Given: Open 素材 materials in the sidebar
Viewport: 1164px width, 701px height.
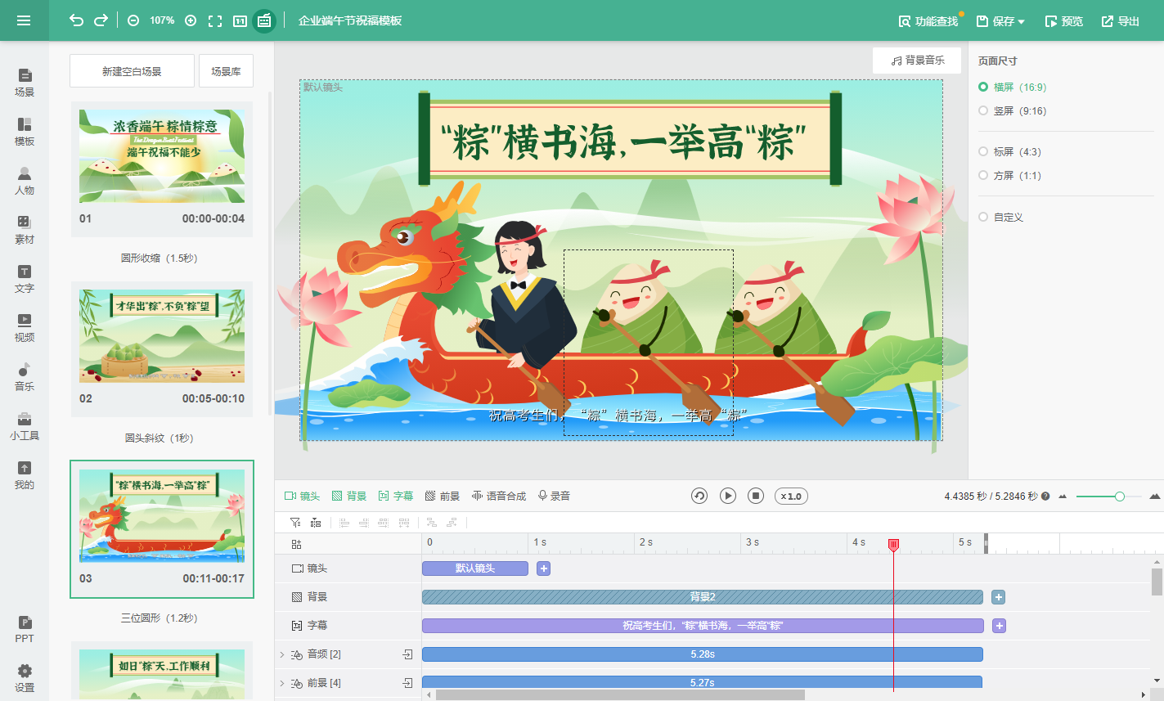Looking at the screenshot, I should pos(25,230).
